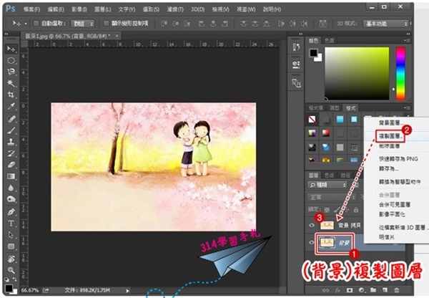Screen dimensions: 429x298
Task: Switch to the 調整 tab
Action: point(335,108)
